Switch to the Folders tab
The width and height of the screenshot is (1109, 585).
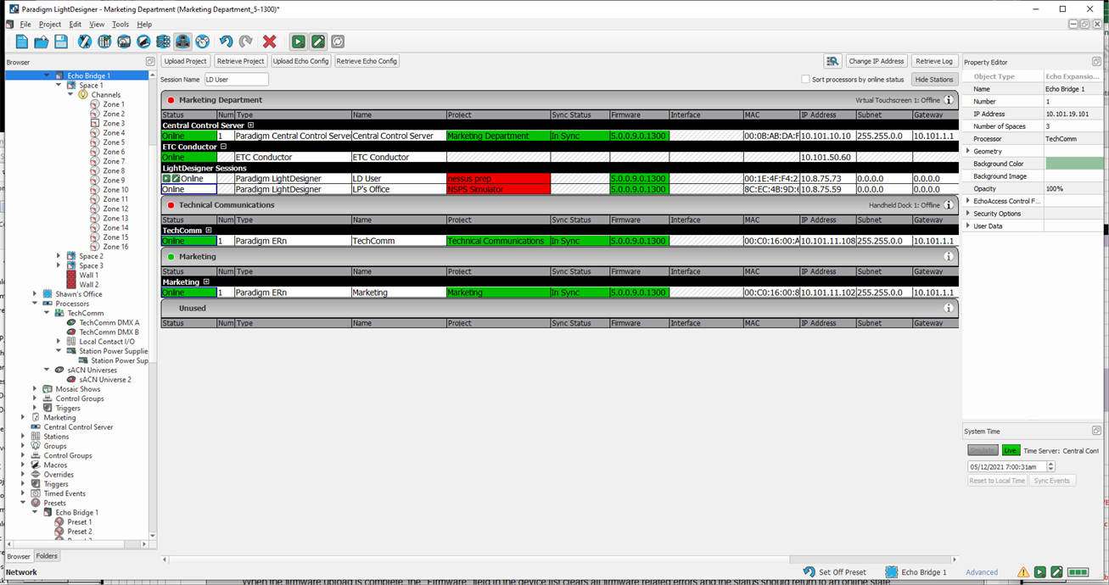47,556
